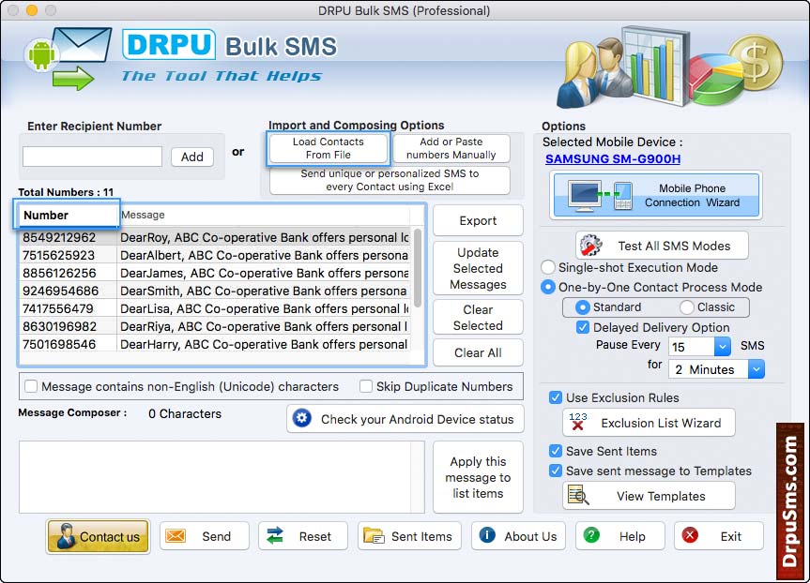The image size is (810, 583).
Task: Click the orange envelope Send icon
Action: point(176,535)
